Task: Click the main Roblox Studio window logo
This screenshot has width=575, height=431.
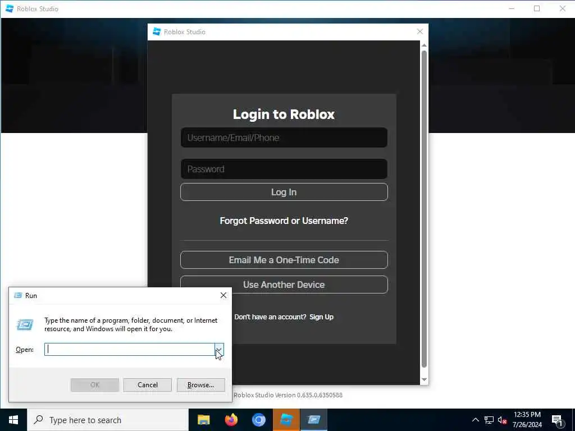Action: (10, 8)
